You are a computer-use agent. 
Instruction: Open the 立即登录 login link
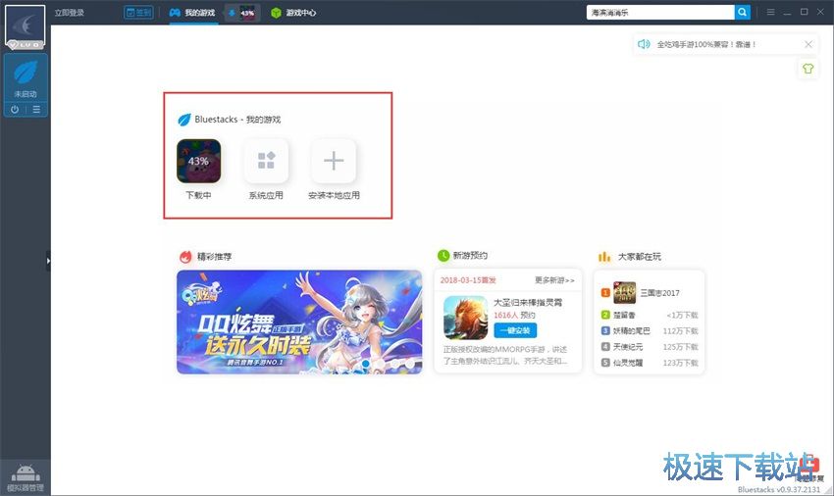(x=69, y=13)
